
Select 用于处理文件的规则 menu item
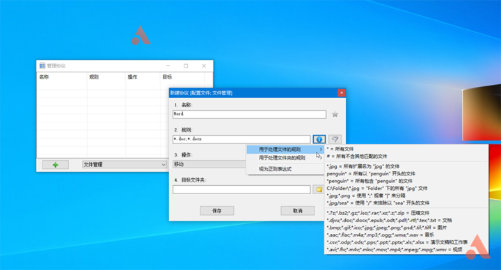285,149
